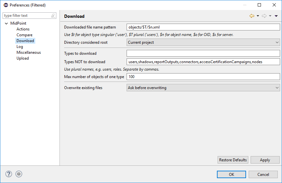This screenshot has height=183, width=282.
Task: Open the Directory considered root dropdown
Action: tap(203, 42)
